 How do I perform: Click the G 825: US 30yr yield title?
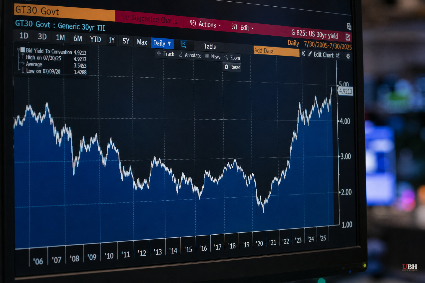click(314, 34)
